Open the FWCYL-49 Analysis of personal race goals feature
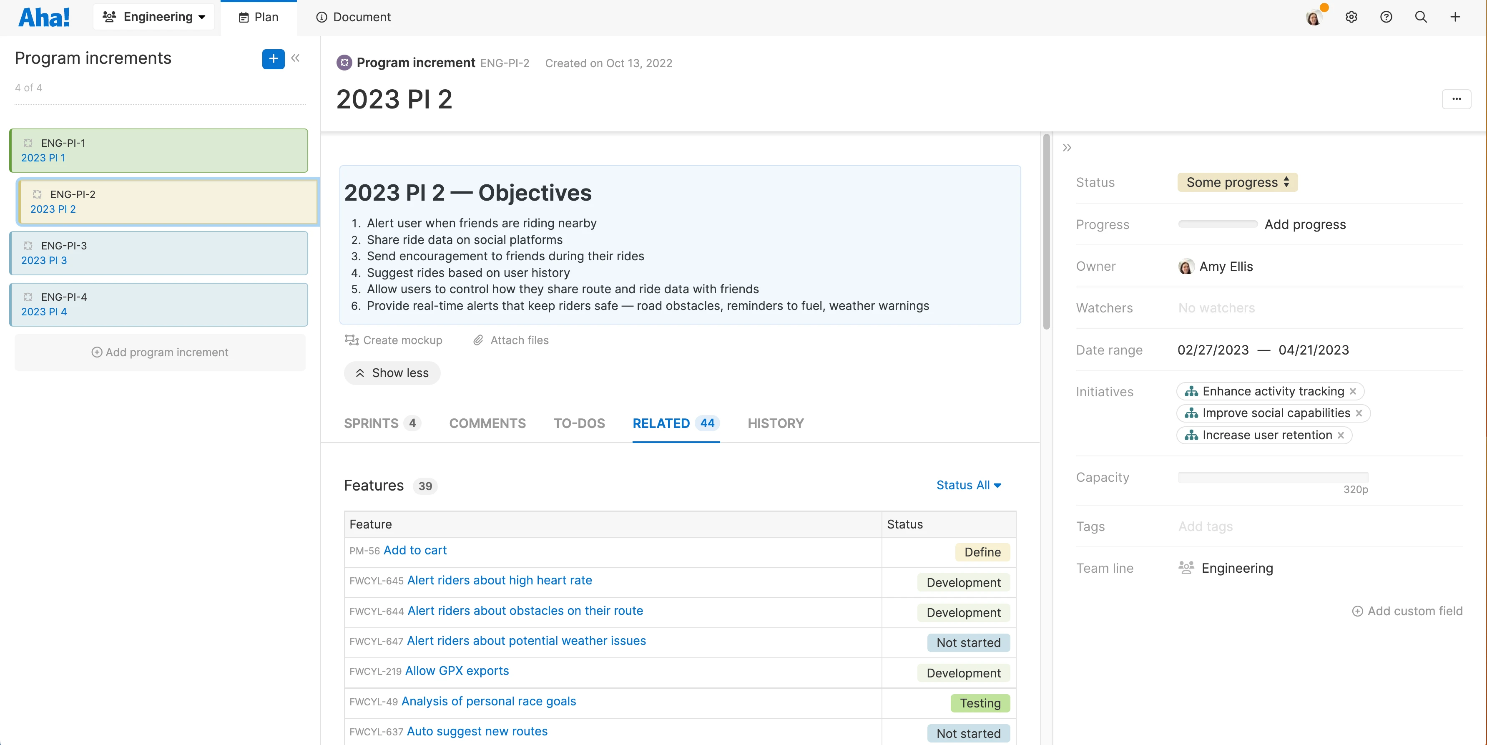This screenshot has width=1487, height=745. pyautogui.click(x=488, y=701)
